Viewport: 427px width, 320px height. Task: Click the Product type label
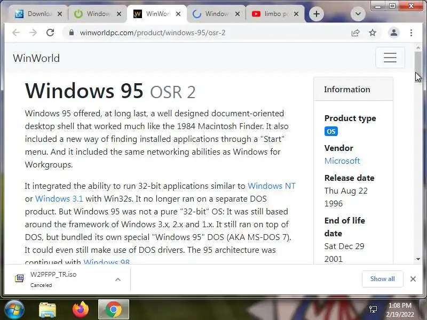(x=350, y=118)
